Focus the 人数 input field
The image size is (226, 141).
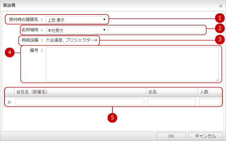(x=209, y=102)
